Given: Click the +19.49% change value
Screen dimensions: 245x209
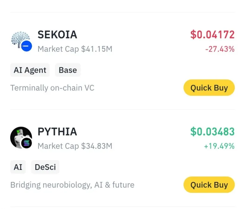Looking at the screenshot, I should pyautogui.click(x=219, y=146).
